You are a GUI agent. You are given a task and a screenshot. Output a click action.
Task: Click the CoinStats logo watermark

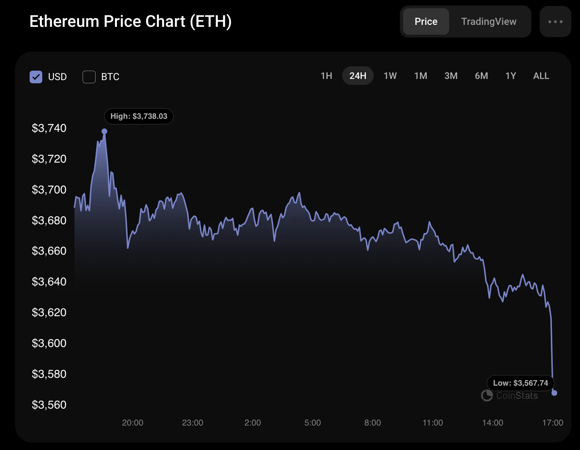[x=510, y=396]
